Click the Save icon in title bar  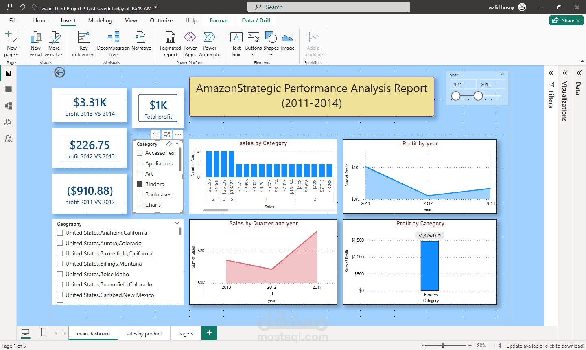pyautogui.click(x=10, y=7)
